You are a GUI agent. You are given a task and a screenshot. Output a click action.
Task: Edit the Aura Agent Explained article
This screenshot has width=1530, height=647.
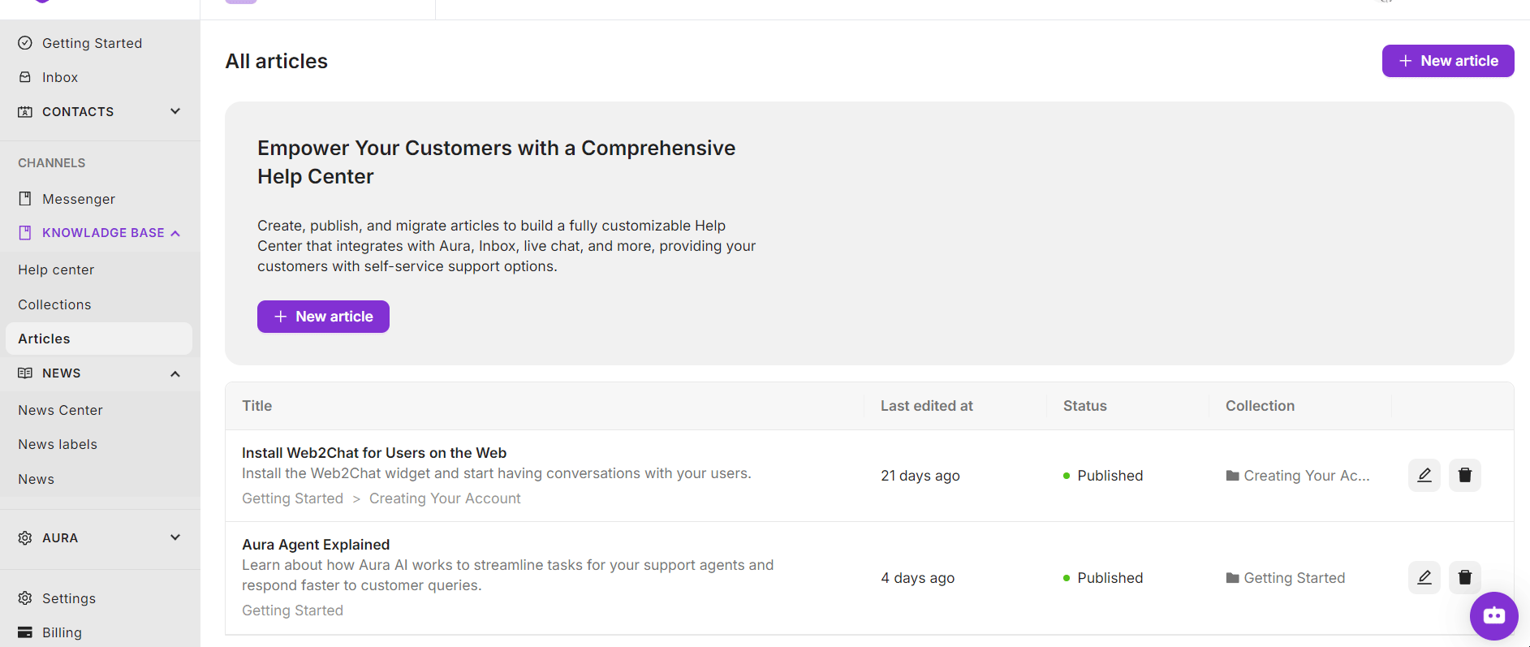pyautogui.click(x=1424, y=577)
